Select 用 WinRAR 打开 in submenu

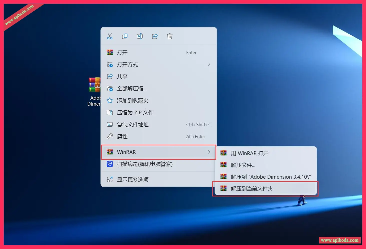tap(249, 153)
